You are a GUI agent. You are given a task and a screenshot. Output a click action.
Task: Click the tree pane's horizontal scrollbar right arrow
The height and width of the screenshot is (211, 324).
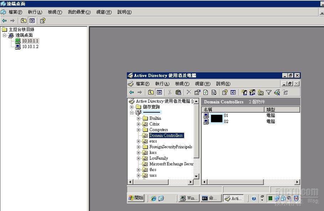pyautogui.click(x=191, y=182)
